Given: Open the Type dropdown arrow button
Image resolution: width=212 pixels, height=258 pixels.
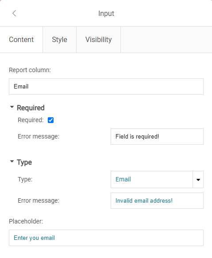Looking at the screenshot, I should (x=198, y=180).
